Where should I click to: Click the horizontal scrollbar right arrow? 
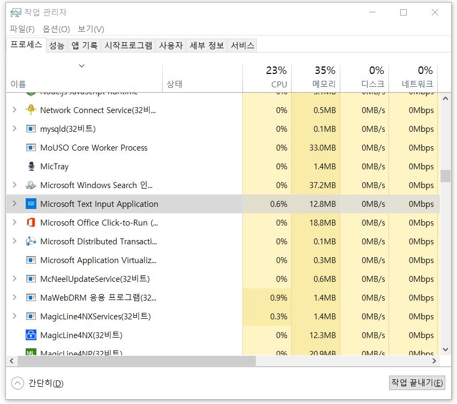[x=434, y=361]
